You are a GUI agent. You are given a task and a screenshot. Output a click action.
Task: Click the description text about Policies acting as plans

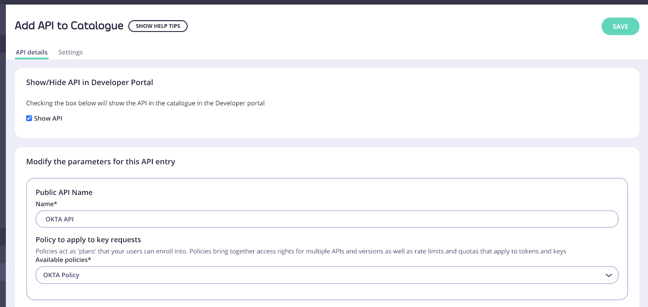tap(301, 251)
